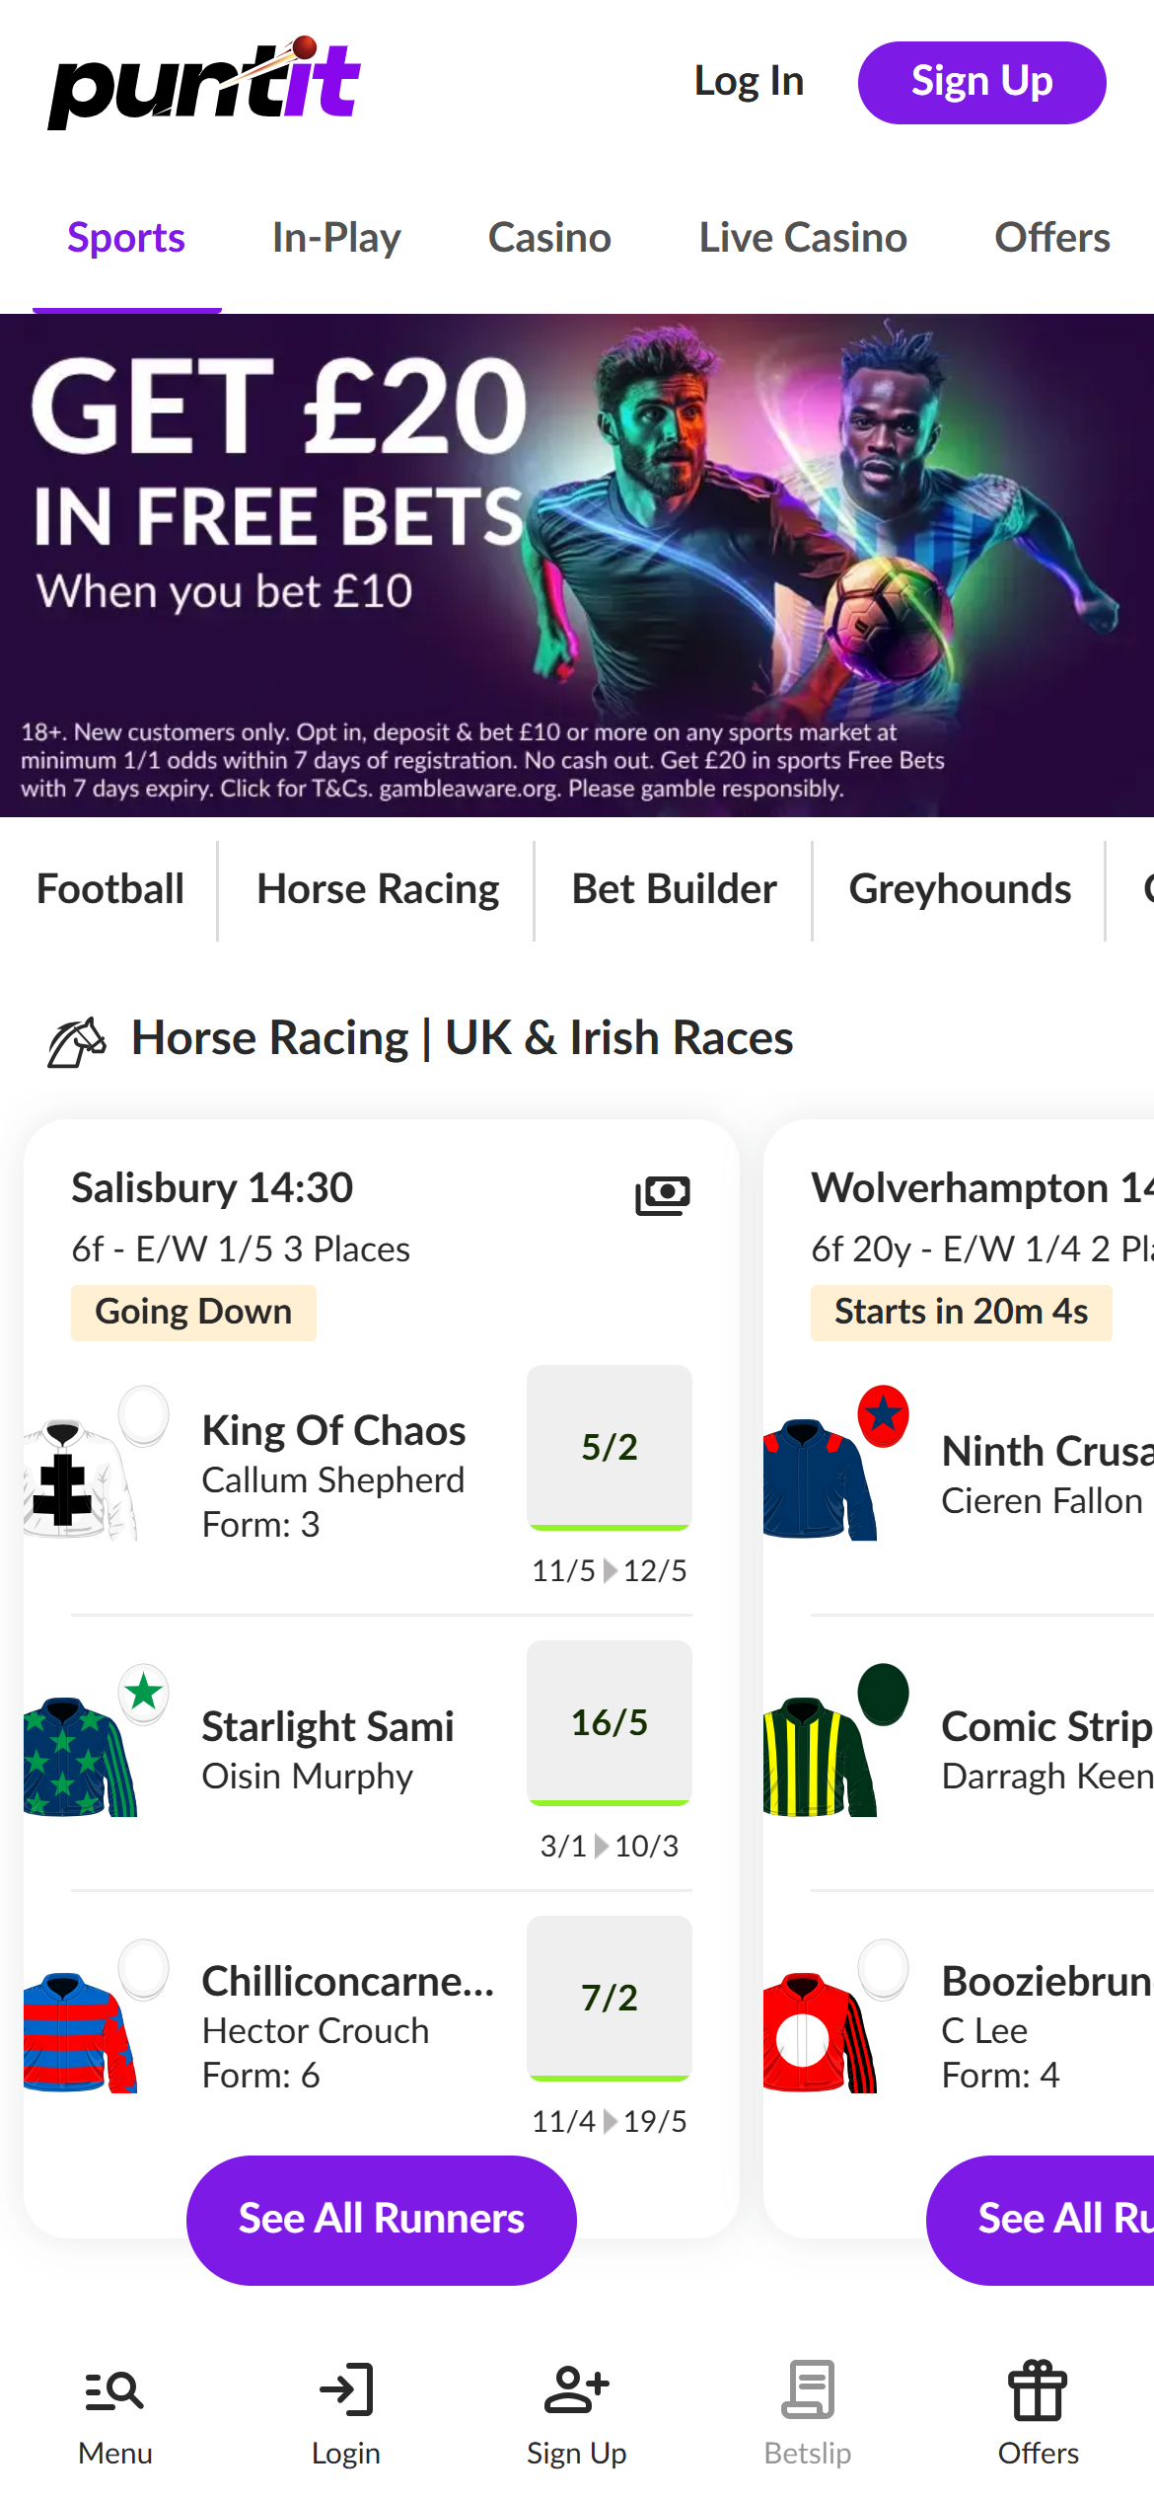Viewport: 1154px width, 2499px height.
Task: Open the Betslip icon
Action: 808,2390
